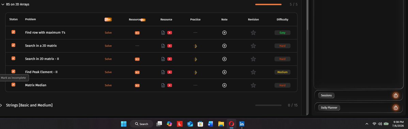Click the Windows taskbar Search box
Viewport: 408px width, 129px height.
coord(142,124)
